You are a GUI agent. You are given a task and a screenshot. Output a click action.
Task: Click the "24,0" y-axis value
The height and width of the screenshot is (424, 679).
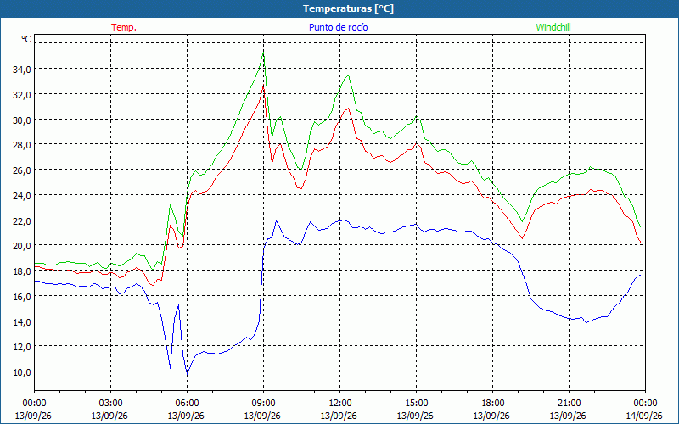coord(22,196)
